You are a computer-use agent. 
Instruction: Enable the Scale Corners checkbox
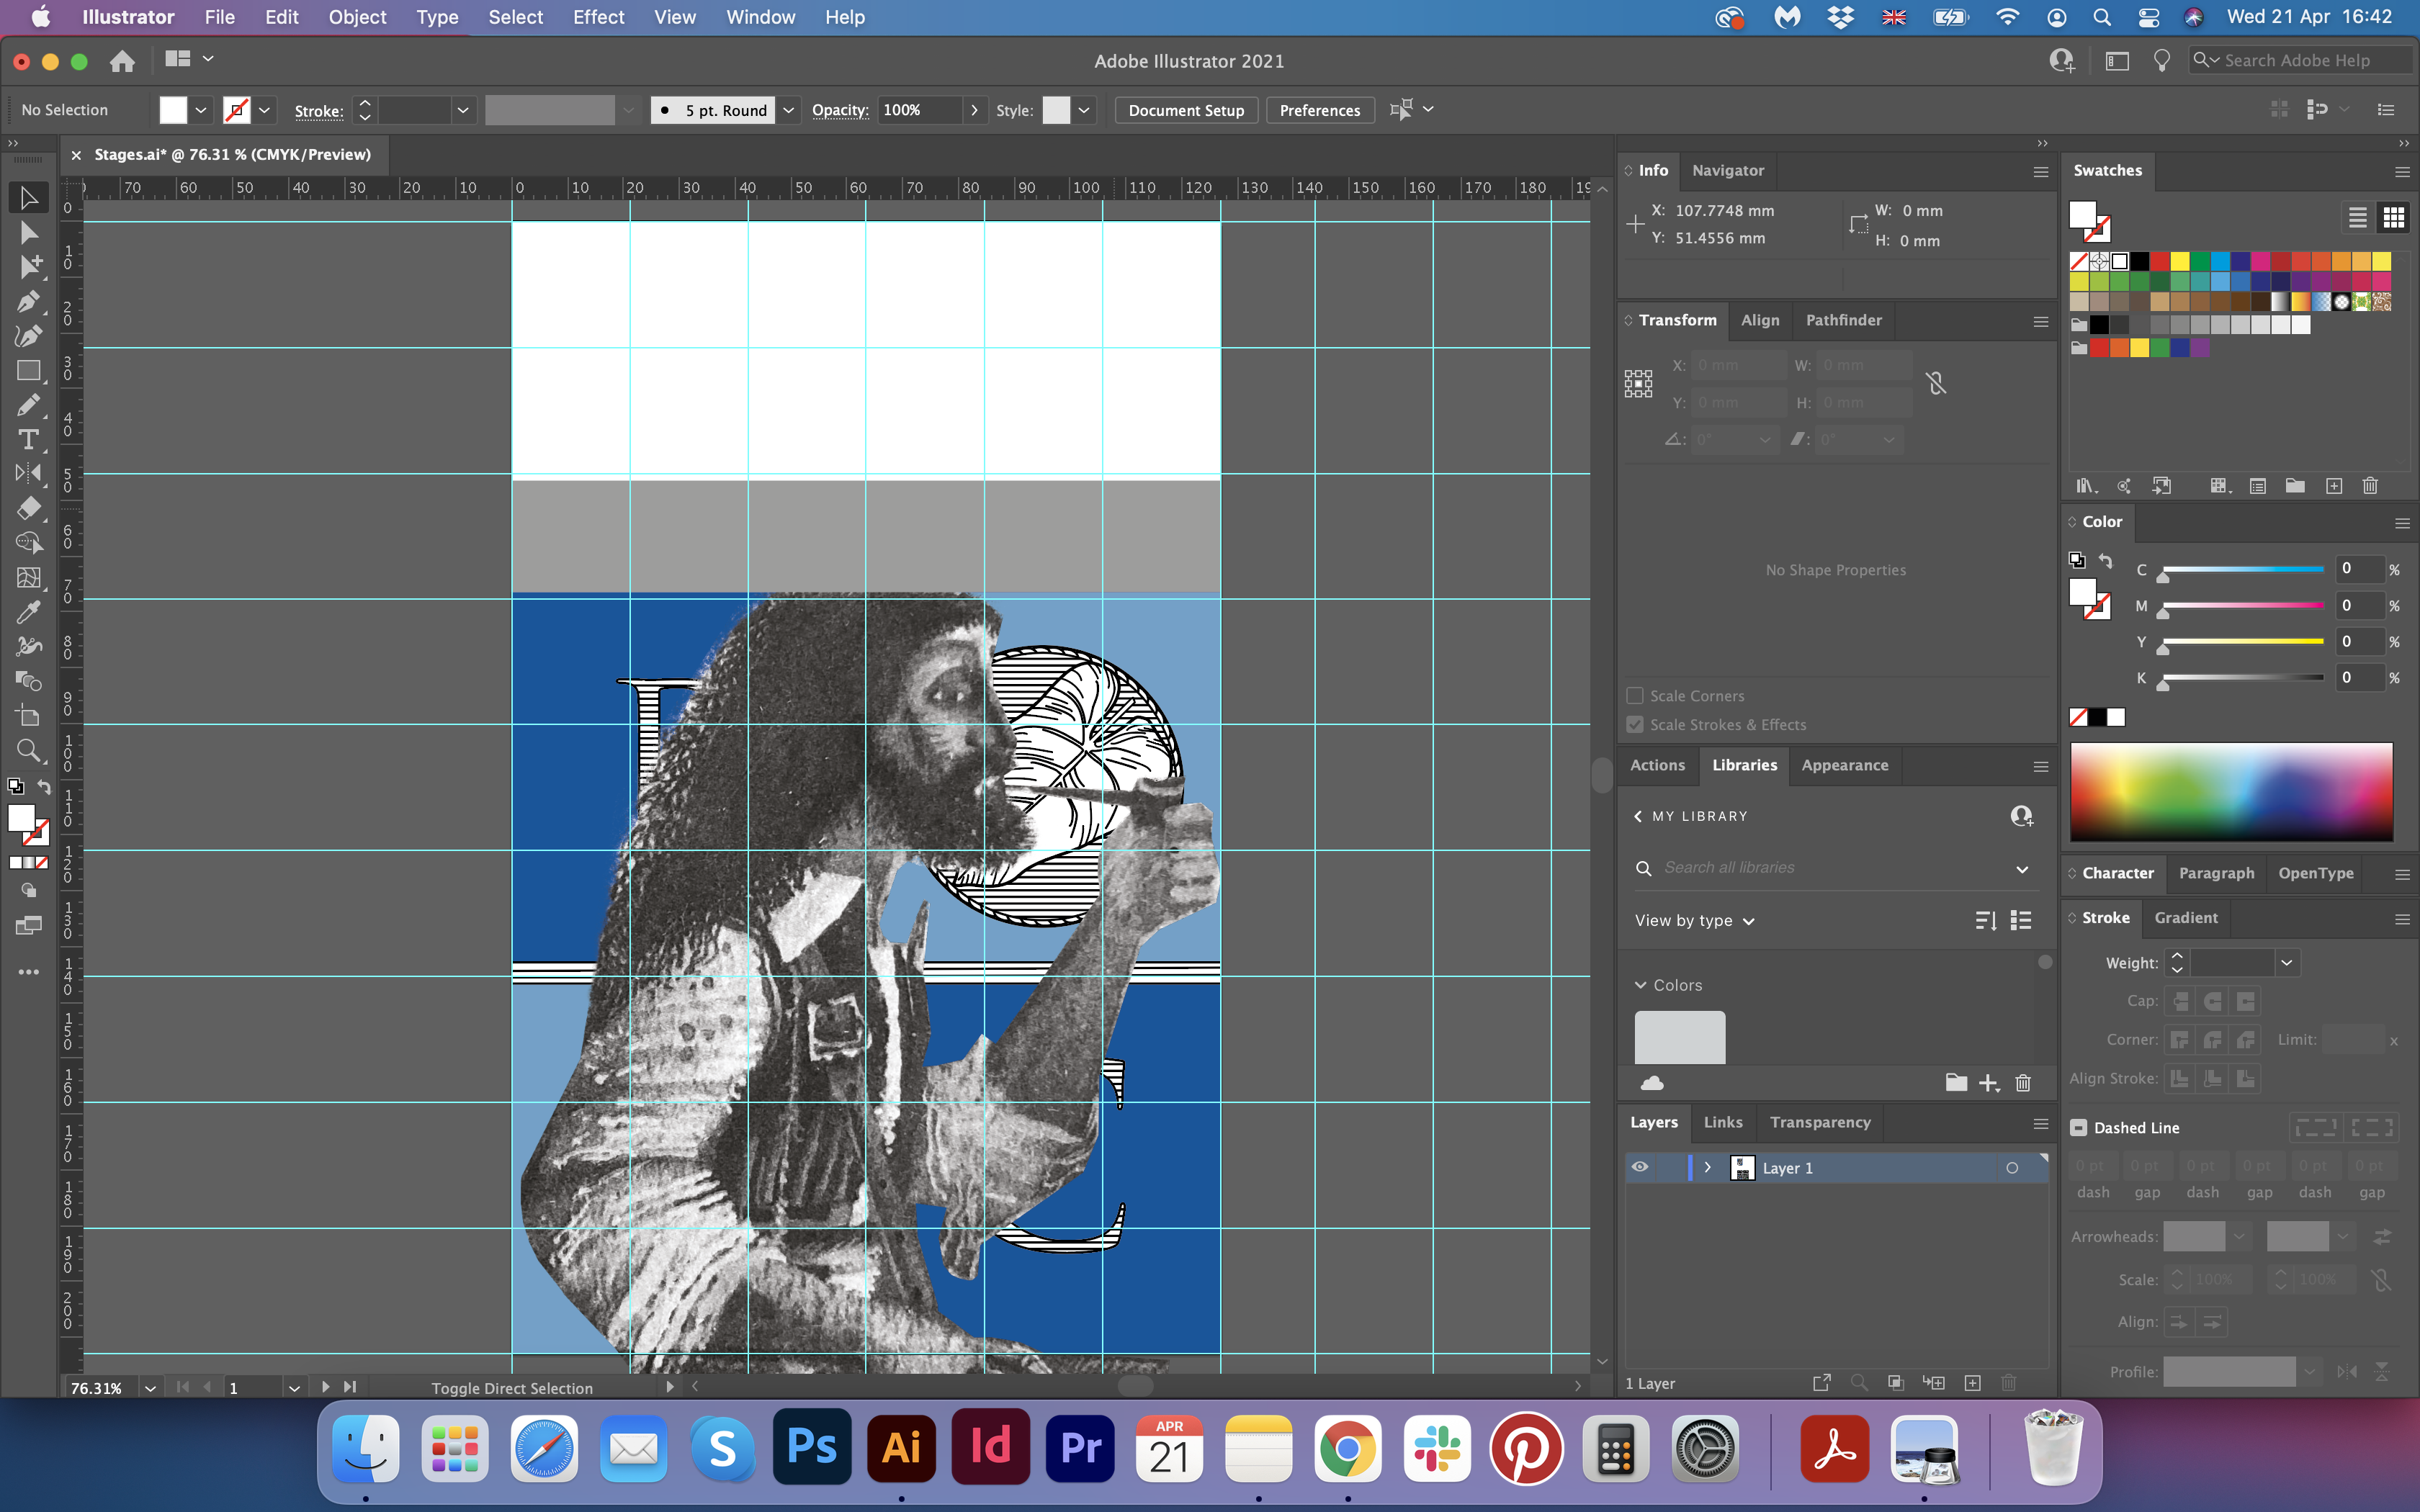[x=1635, y=696]
